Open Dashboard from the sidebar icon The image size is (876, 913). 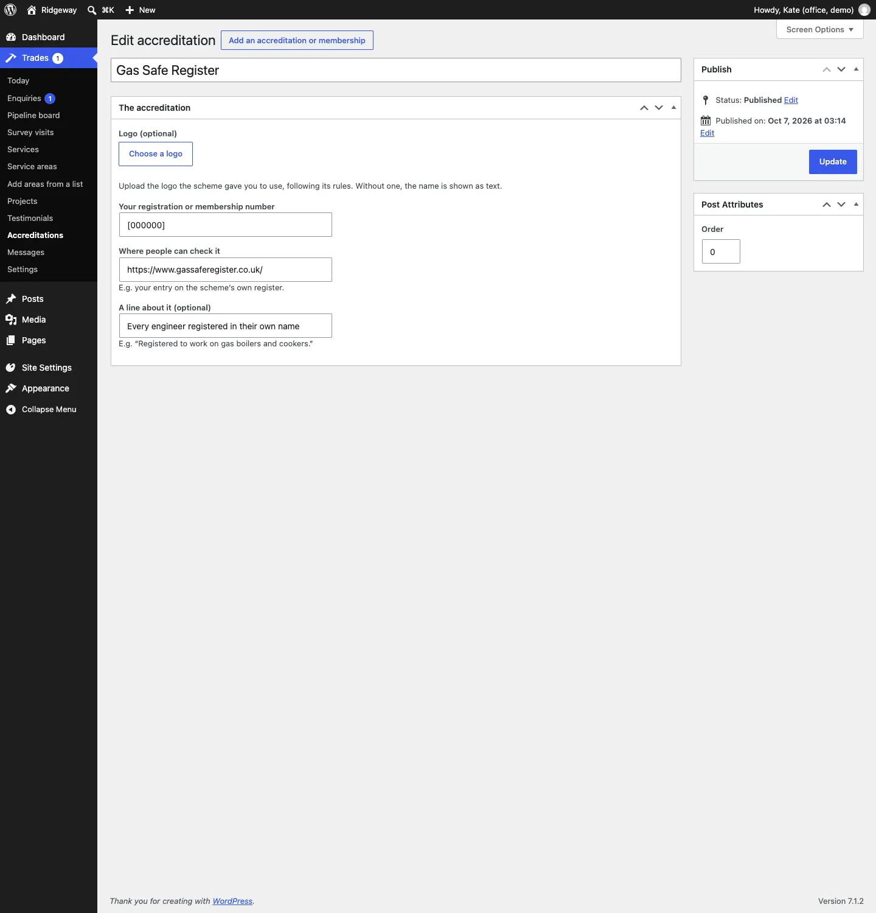(x=11, y=37)
